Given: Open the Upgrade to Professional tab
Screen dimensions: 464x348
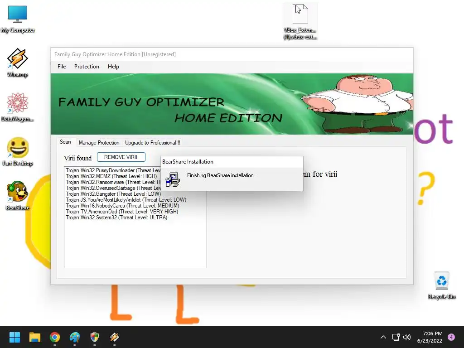Looking at the screenshot, I should point(153,143).
